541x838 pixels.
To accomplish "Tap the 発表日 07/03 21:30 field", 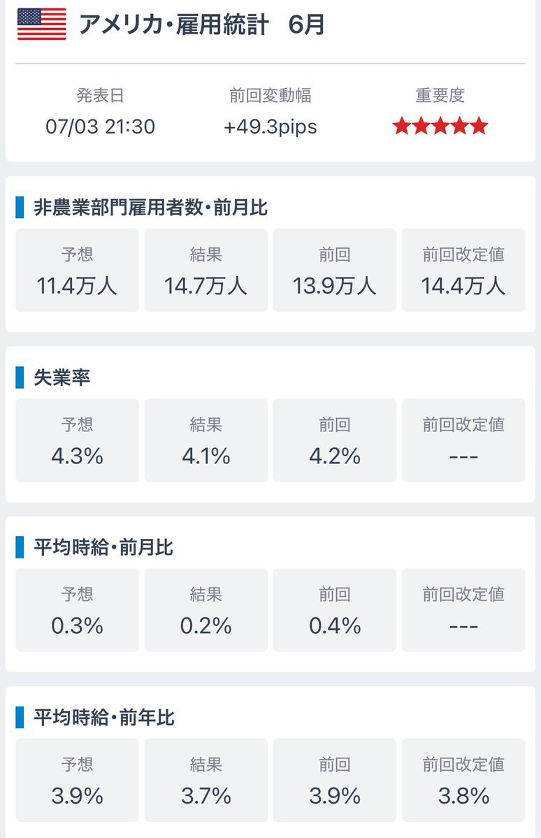I will click(x=100, y=111).
